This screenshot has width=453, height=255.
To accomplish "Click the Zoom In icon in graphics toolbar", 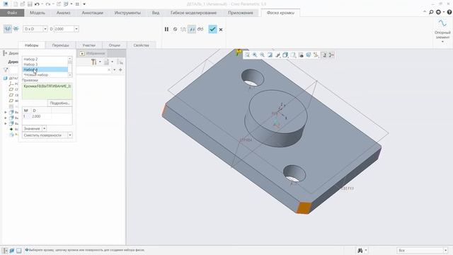I will click(255, 55).
